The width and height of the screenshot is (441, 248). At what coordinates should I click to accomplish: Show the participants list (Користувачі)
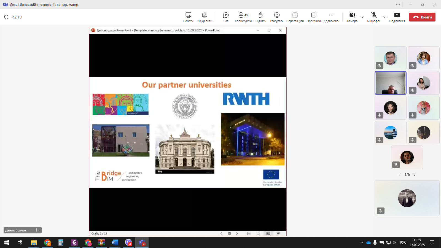(x=243, y=17)
